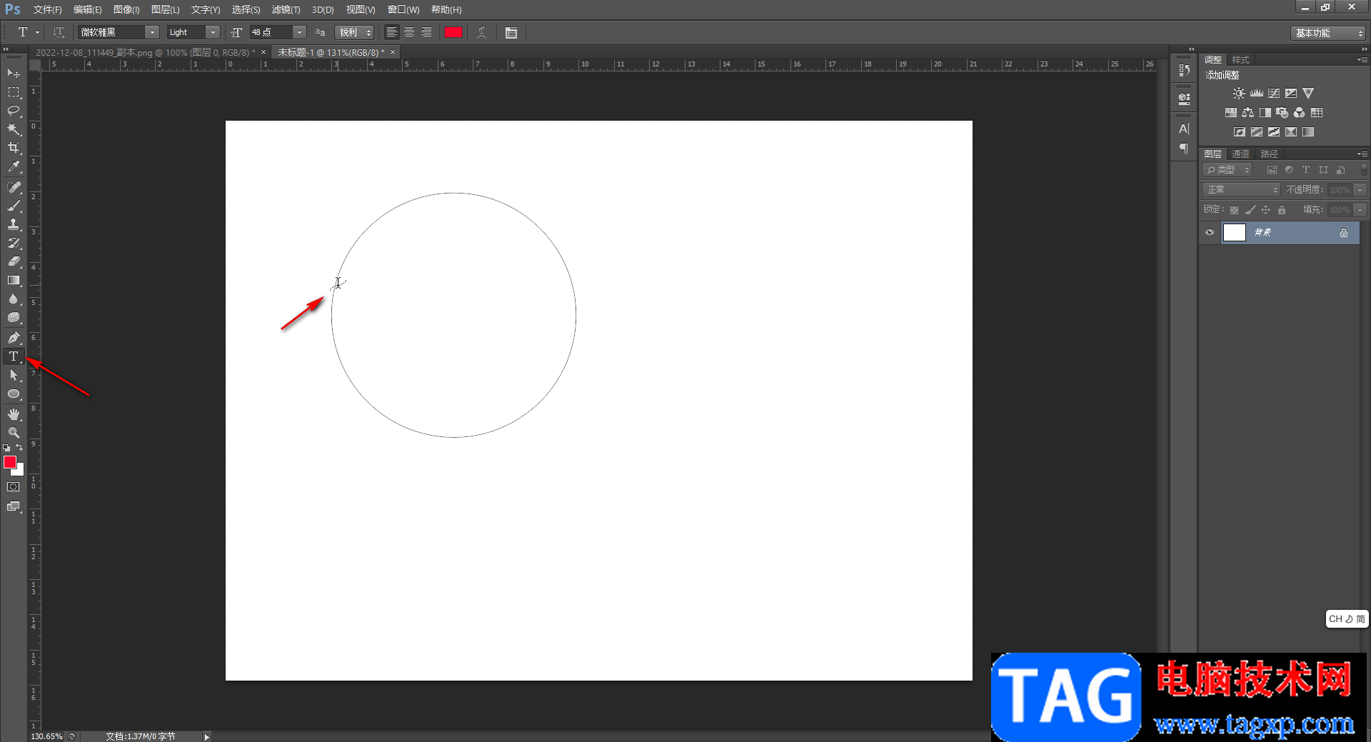1371x742 pixels.
Task: Click the red text color swatch
Action: pos(453,33)
